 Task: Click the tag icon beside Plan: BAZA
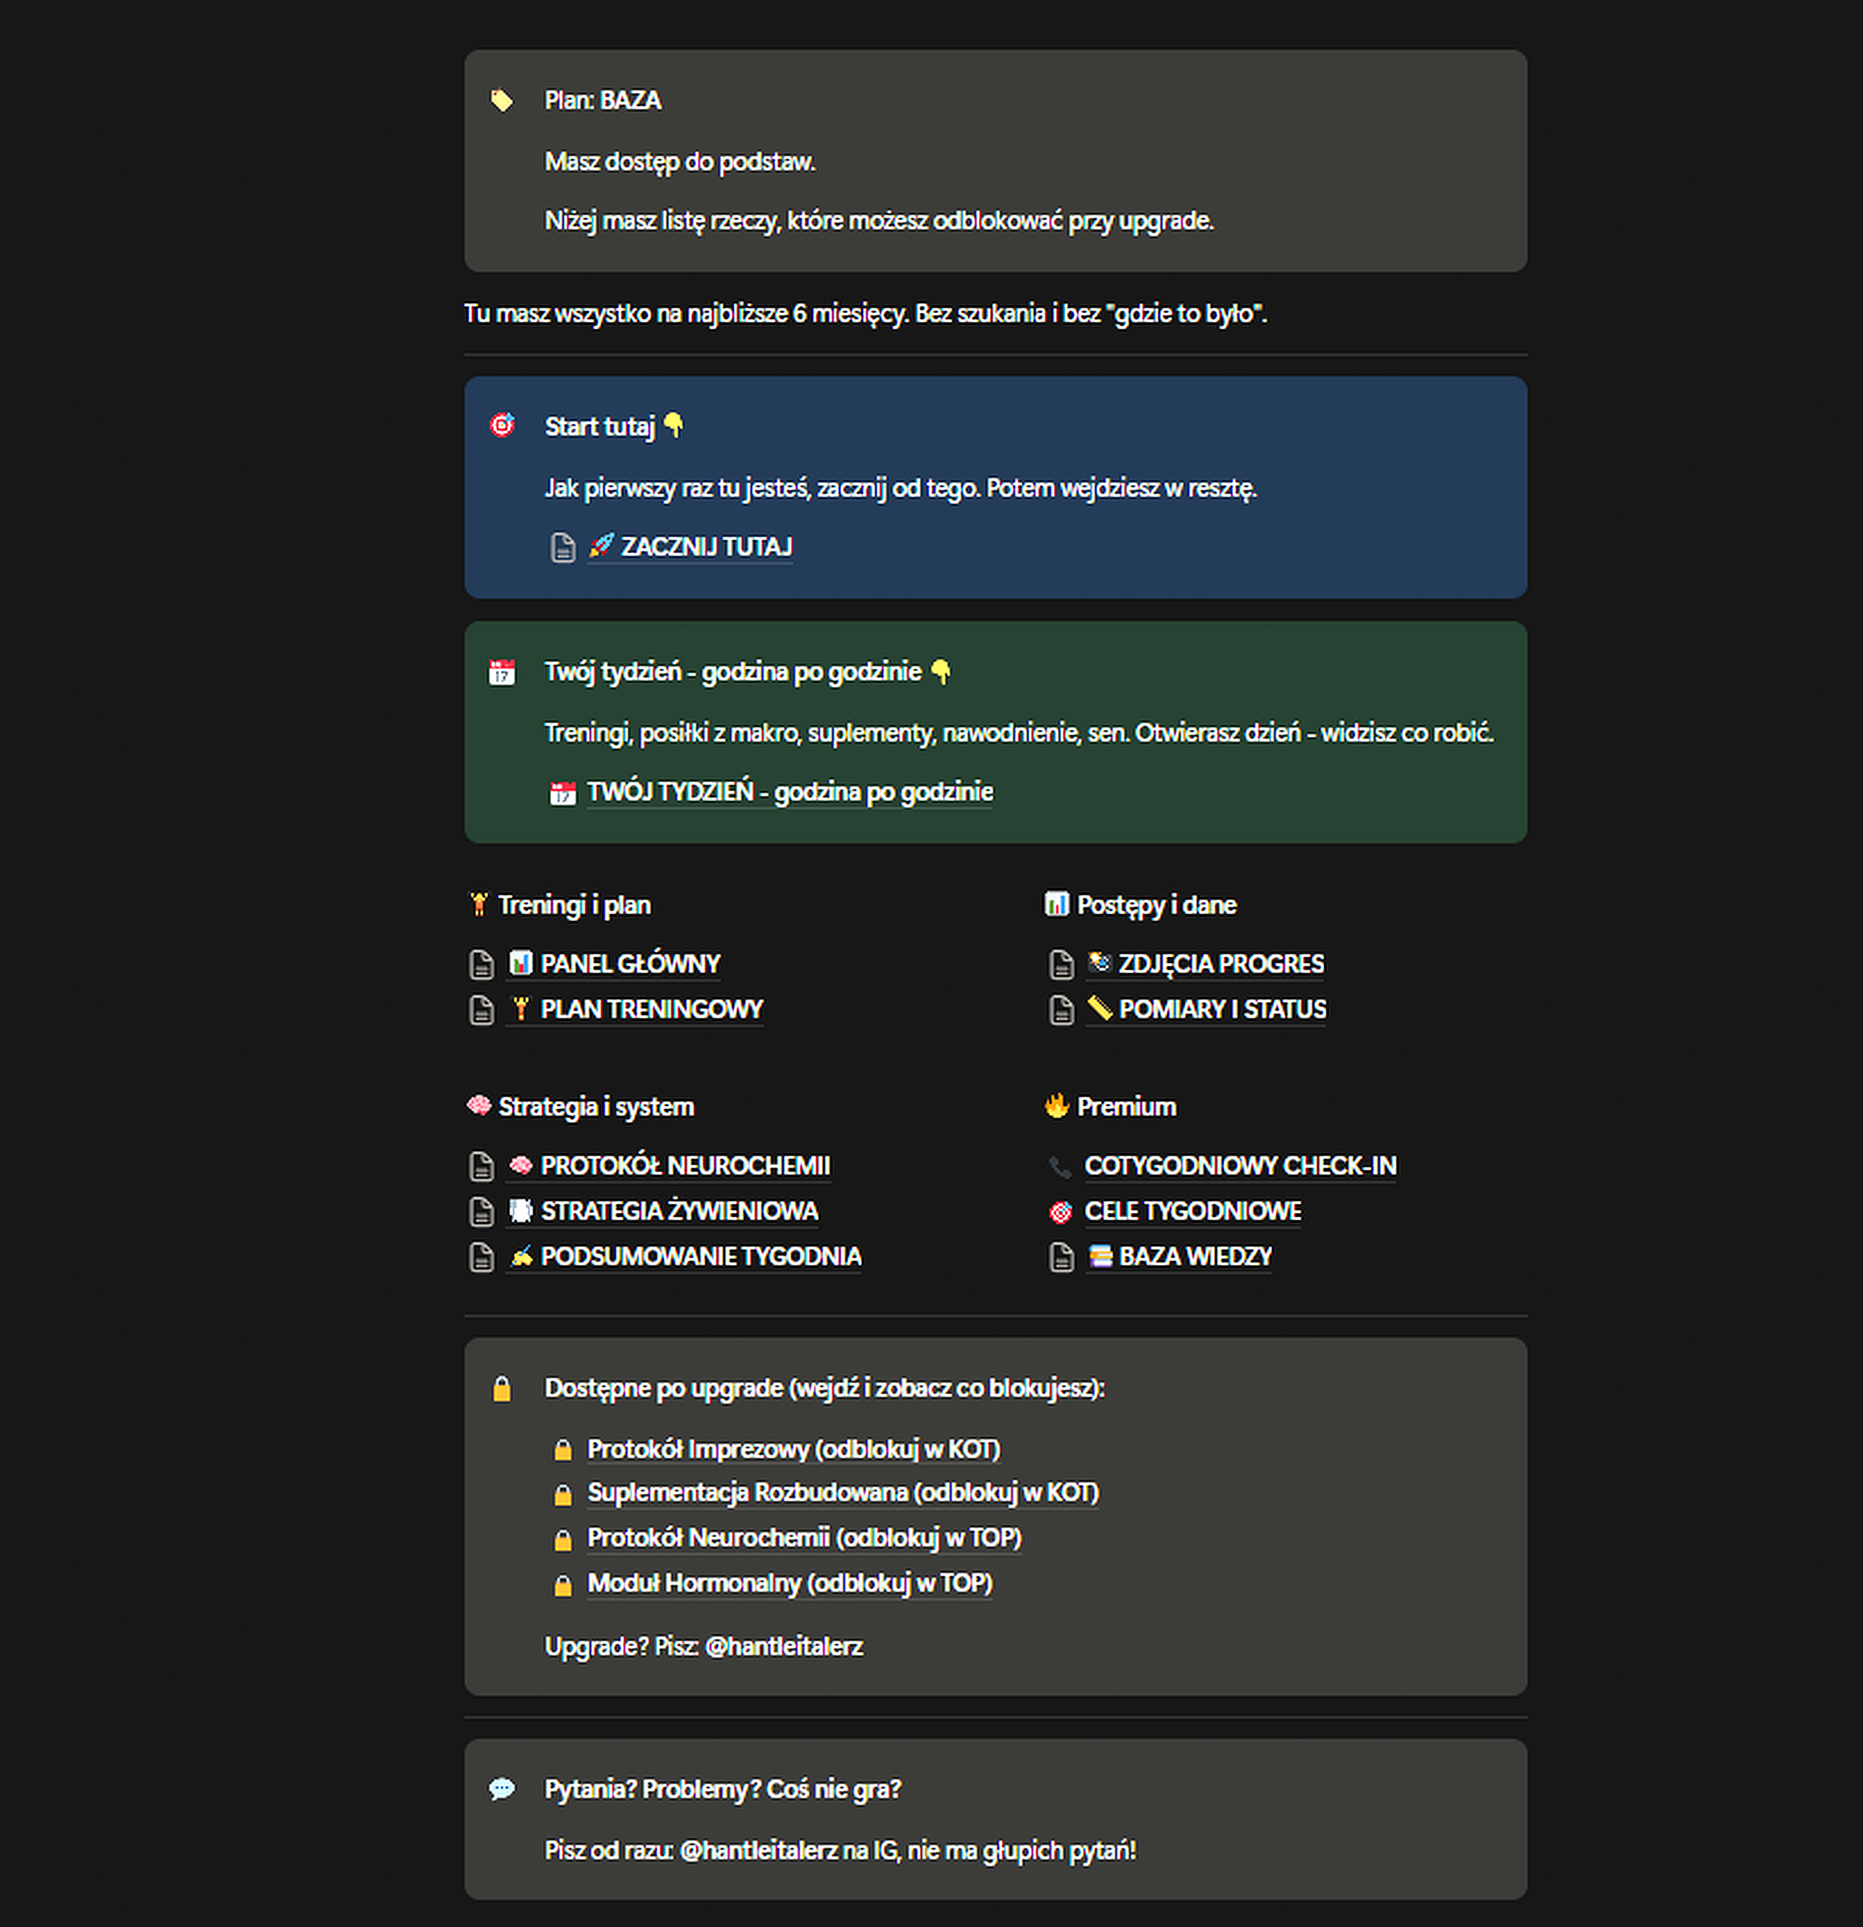point(501,100)
